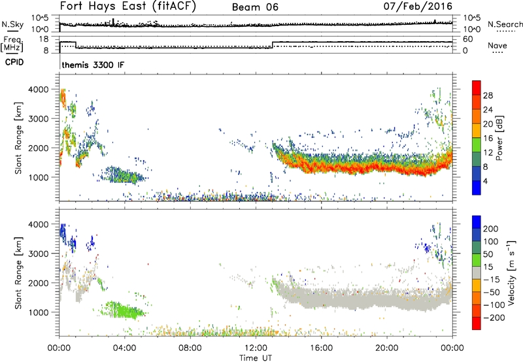Screen dimensions: 523x362
Task: Click the dark blue top Velocity colorbar segment
Action: [x=477, y=222]
